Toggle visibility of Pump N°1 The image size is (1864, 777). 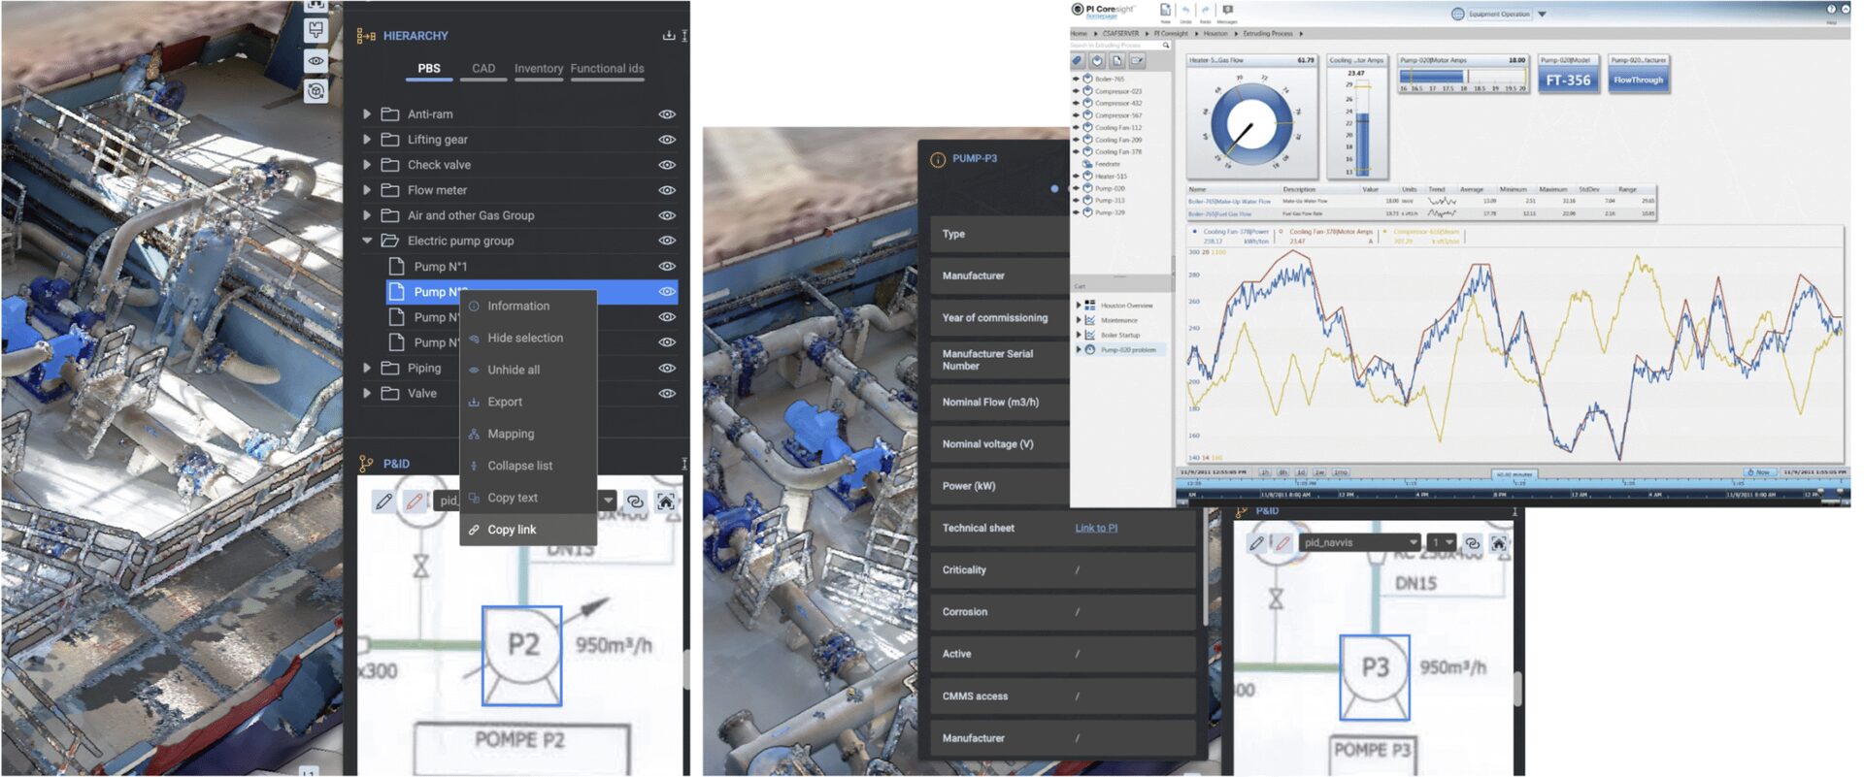[x=667, y=266]
